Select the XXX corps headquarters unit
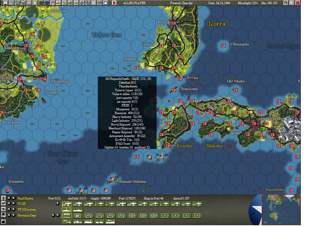The height and width of the screenshot is (227, 334). [x=67, y=216]
